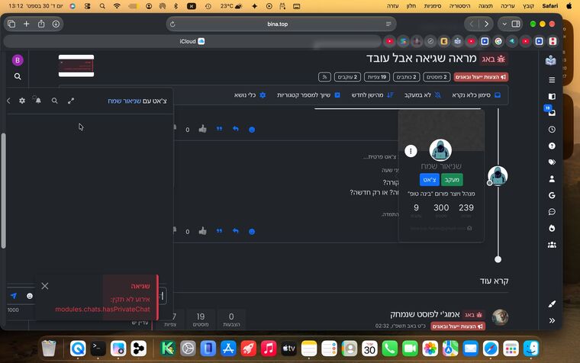Click the green 'מעקב' follow button

pos(452,180)
